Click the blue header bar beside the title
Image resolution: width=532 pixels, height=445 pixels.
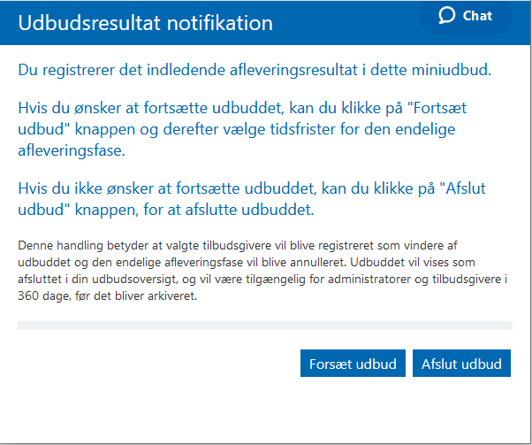[346, 23]
